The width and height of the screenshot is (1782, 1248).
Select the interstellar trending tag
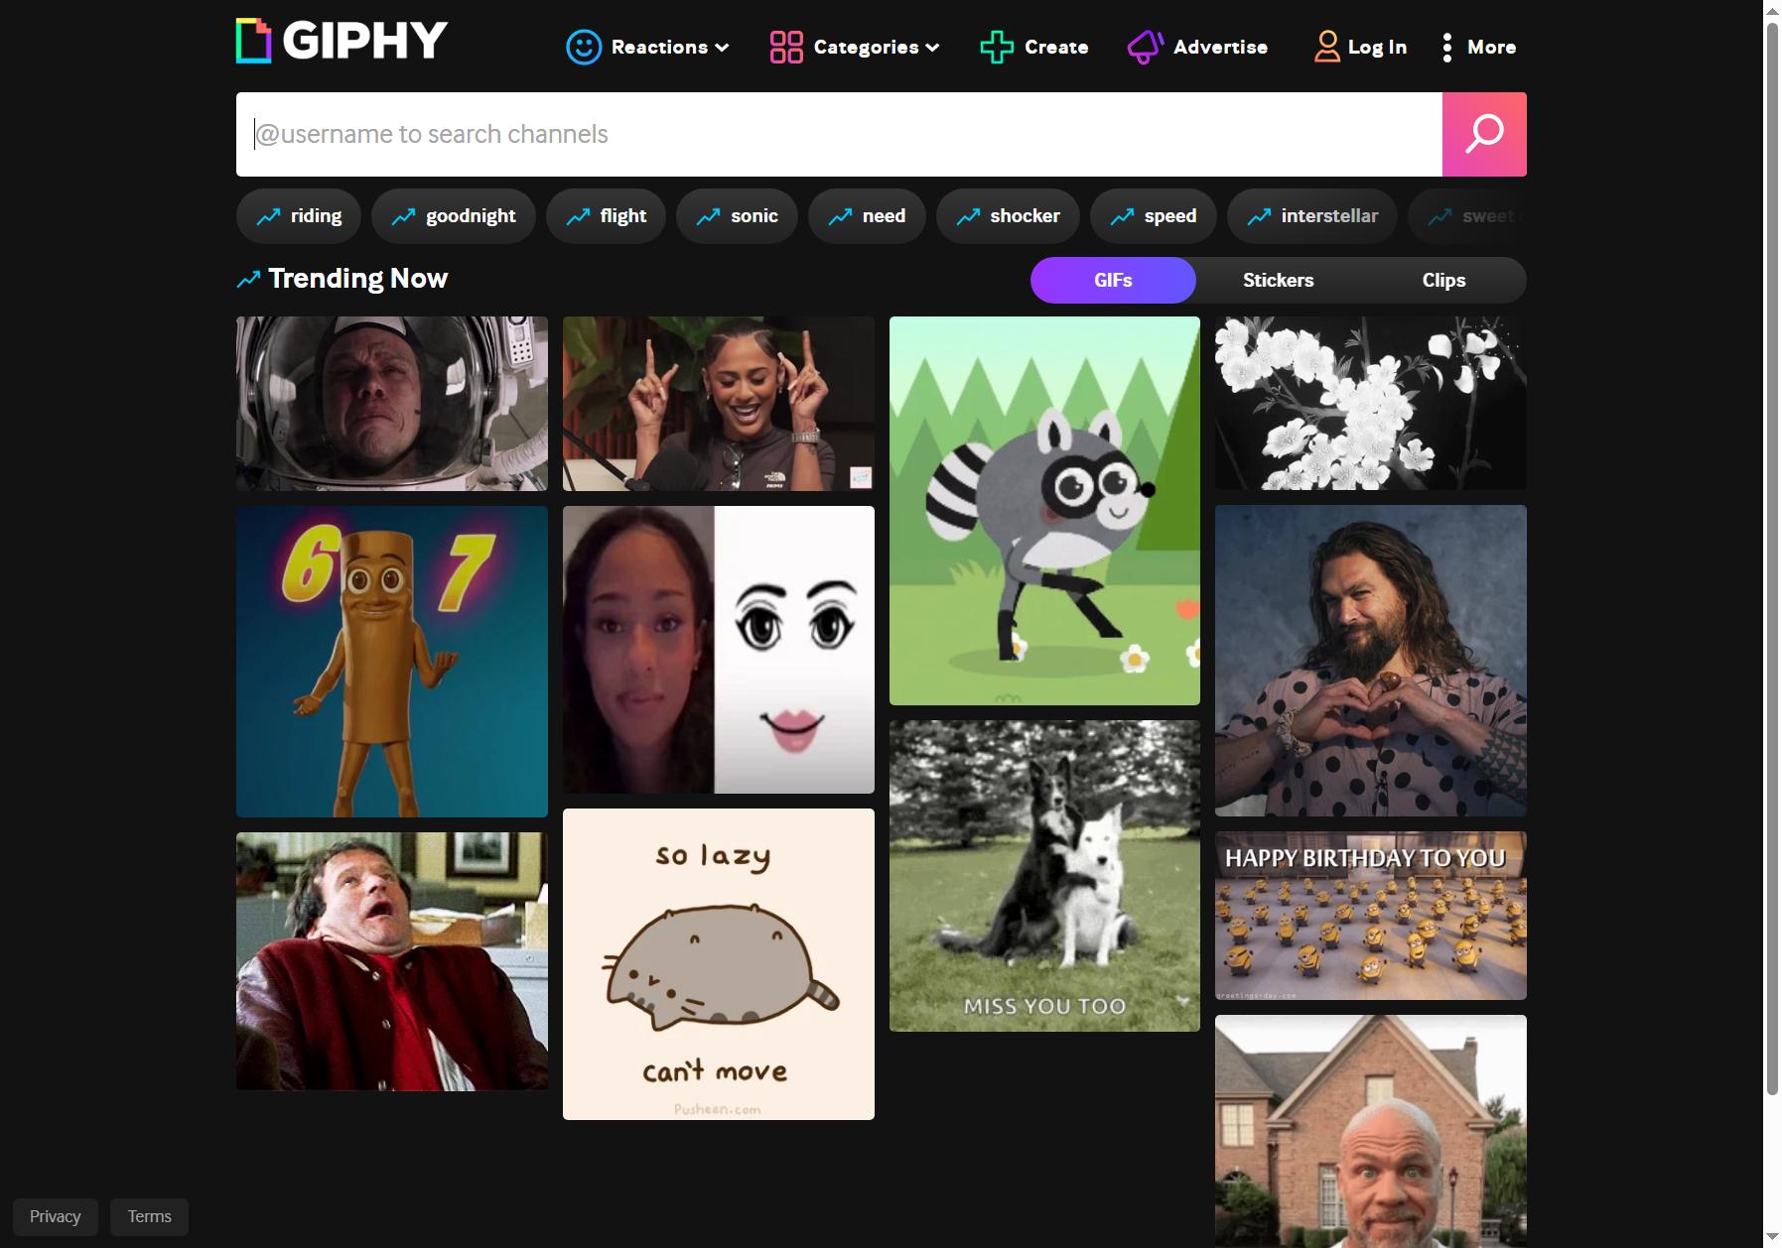(x=1312, y=216)
